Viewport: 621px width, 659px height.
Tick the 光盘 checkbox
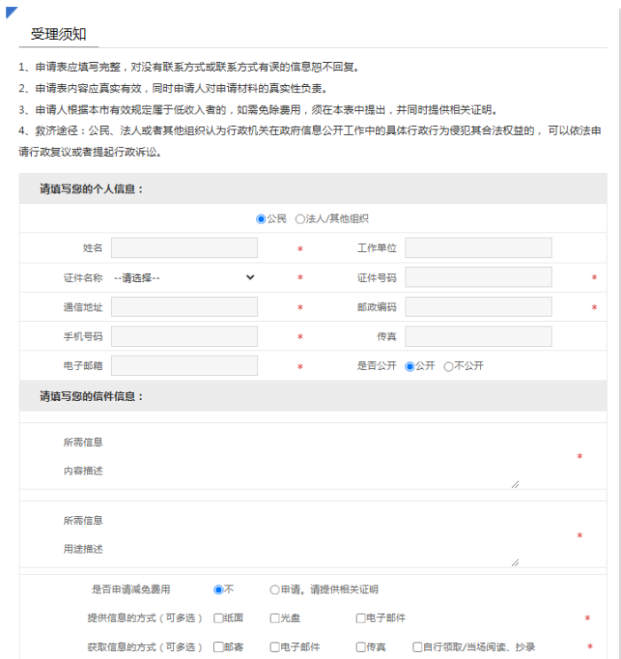[x=275, y=618]
